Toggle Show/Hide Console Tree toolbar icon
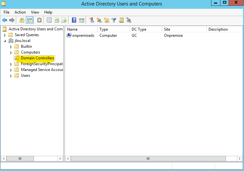 (x=30, y=20)
